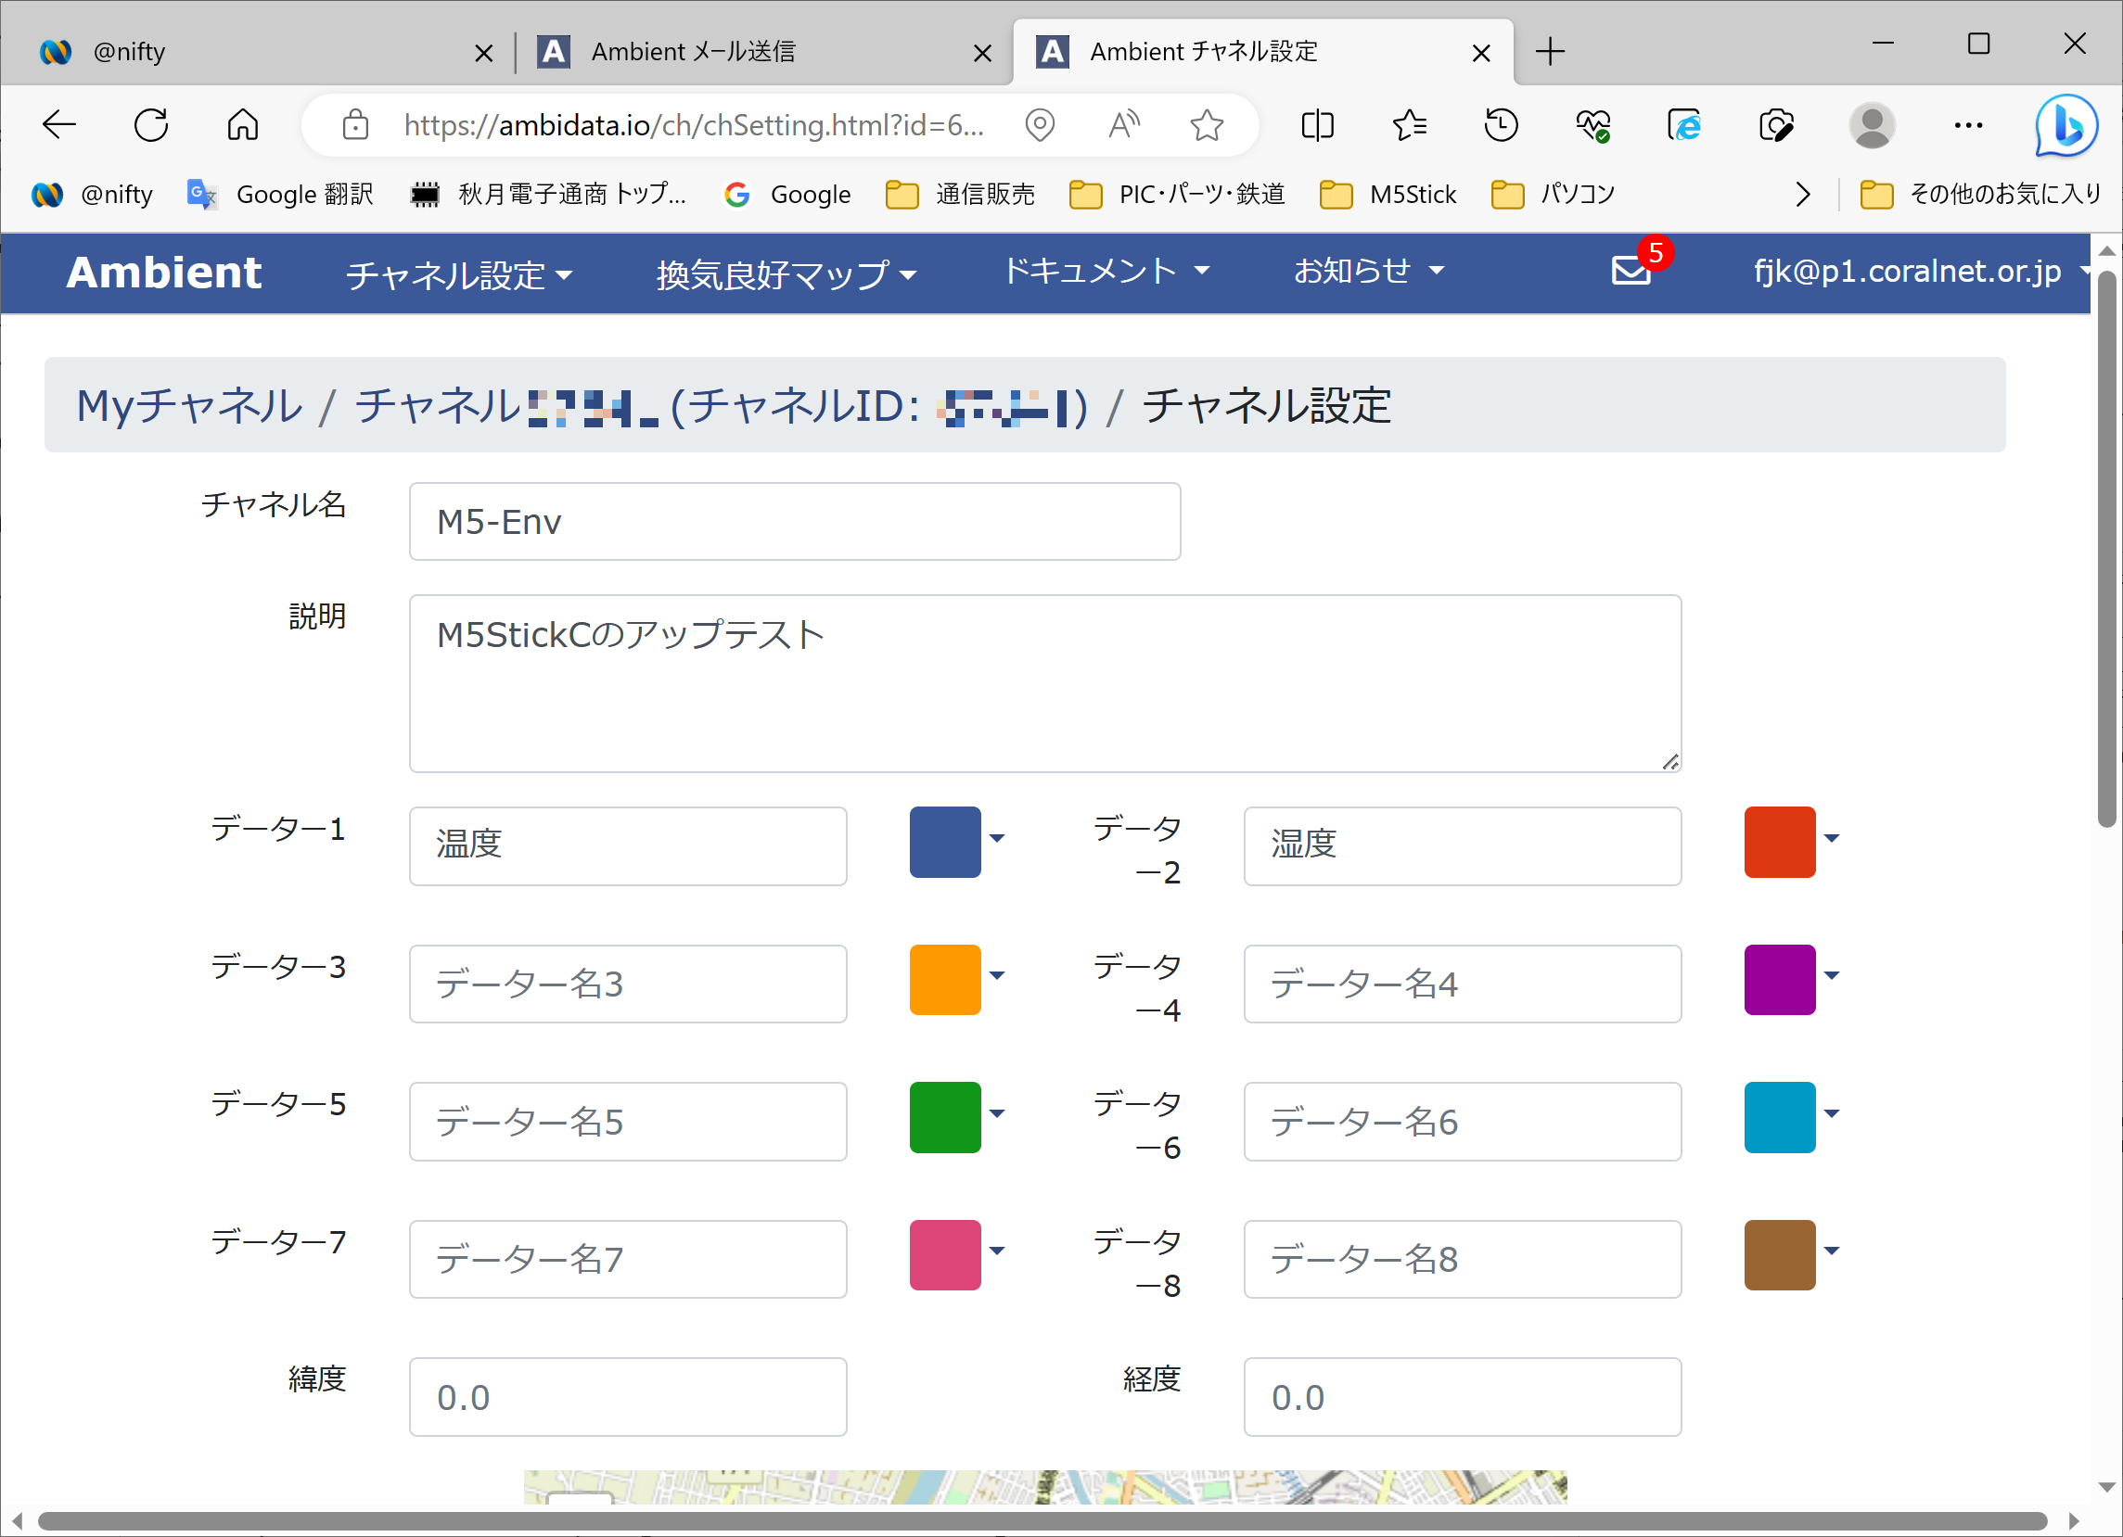Screen dimensions: 2123x1537
Task: Open the Google 翻訳 bookmark
Action: tap(280, 194)
